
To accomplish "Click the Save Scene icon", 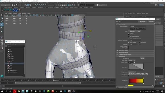I will 16,5.
